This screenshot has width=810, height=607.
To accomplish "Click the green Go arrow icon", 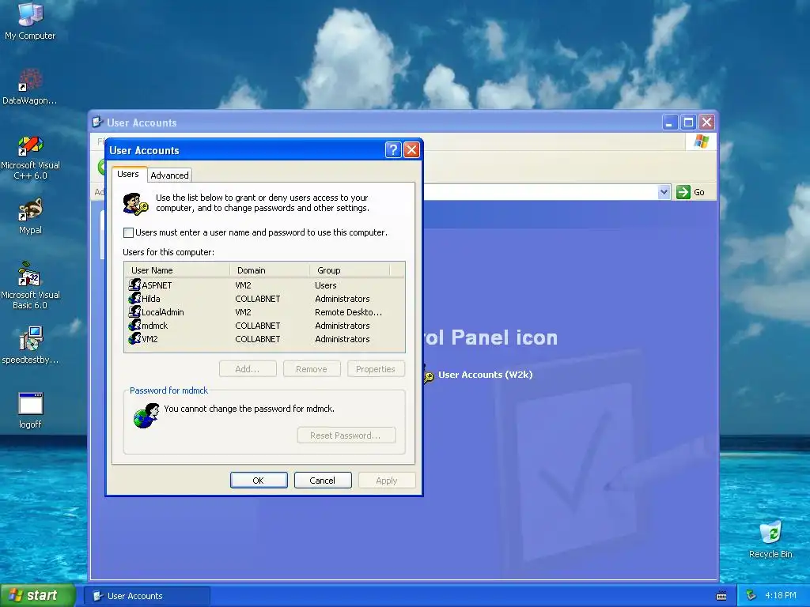I will [683, 192].
